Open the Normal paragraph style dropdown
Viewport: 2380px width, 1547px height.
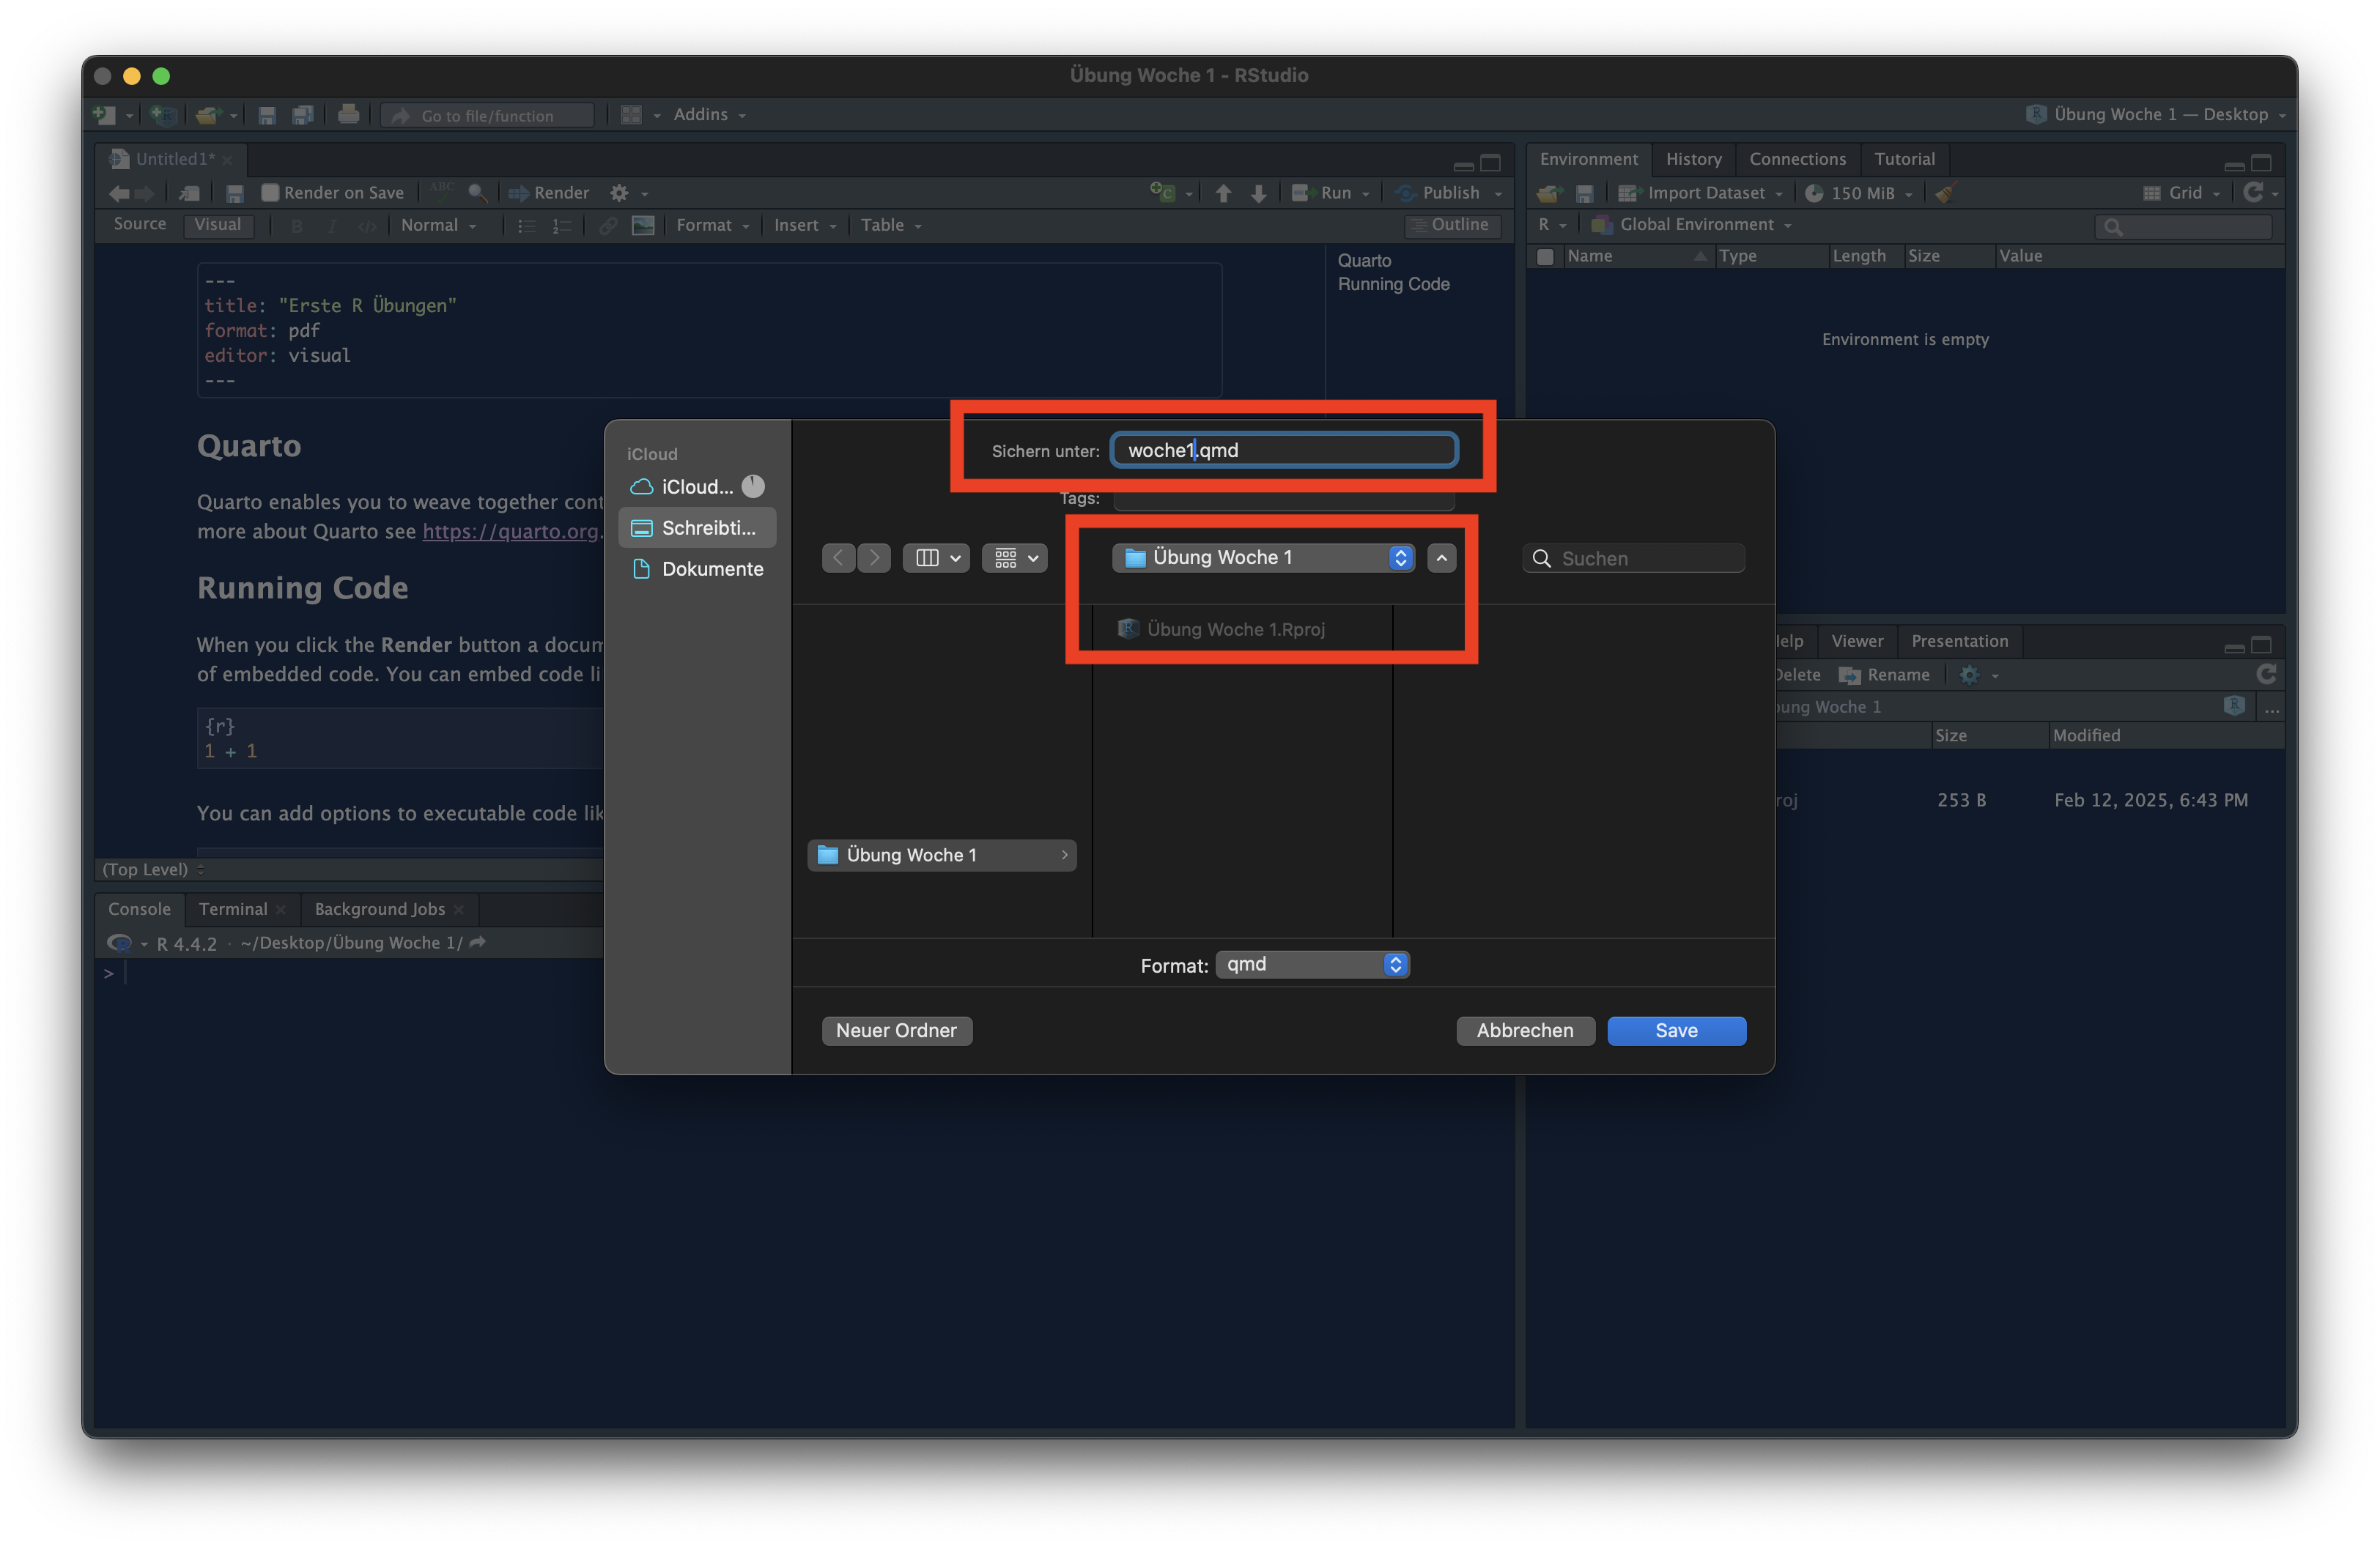pyautogui.click(x=438, y=226)
